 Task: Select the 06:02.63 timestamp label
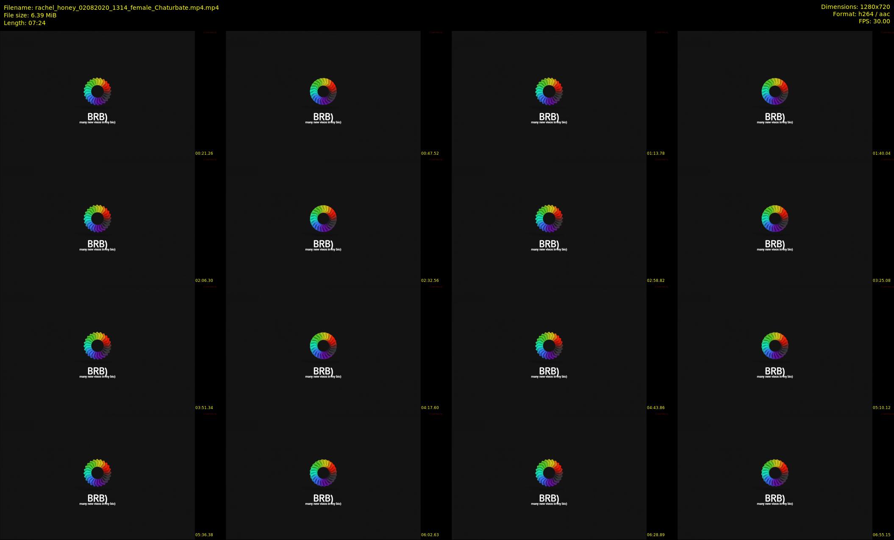[x=430, y=535]
